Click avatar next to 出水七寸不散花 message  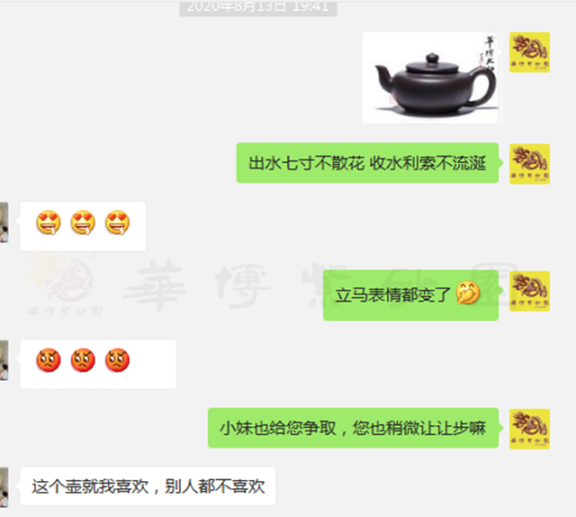click(529, 164)
